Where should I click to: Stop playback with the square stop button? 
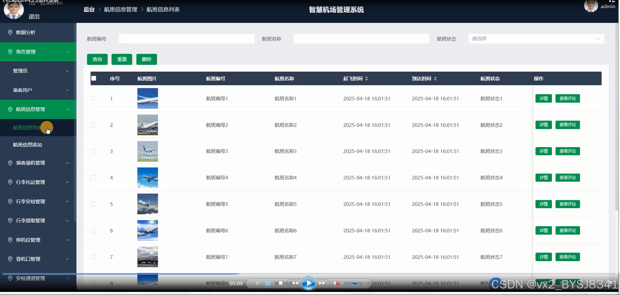point(281,283)
